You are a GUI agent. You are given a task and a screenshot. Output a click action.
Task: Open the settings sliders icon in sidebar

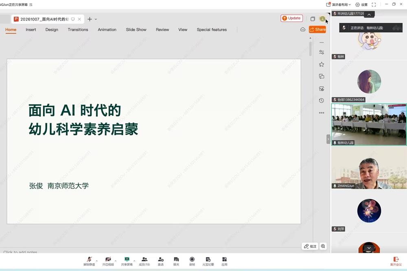[x=322, y=52]
